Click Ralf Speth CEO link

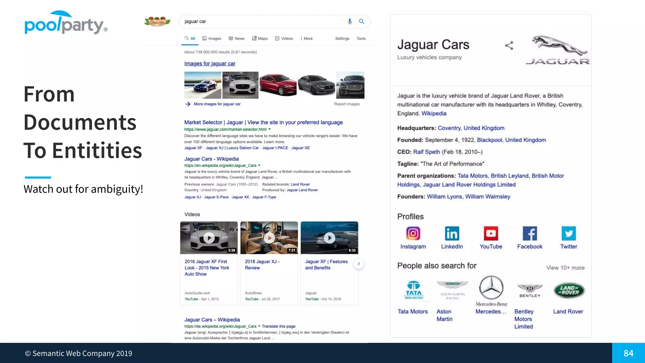426,152
